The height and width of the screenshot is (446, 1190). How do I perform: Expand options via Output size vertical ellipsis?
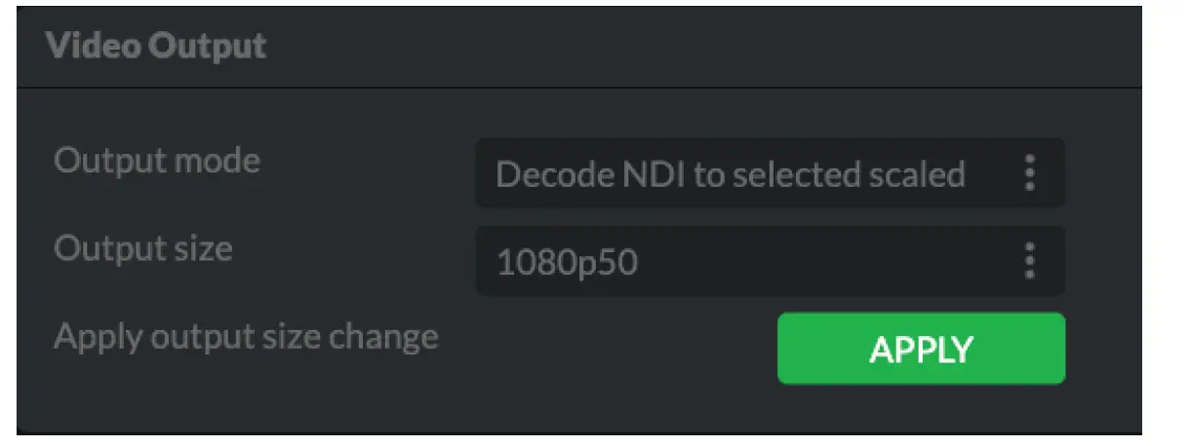coord(1028,261)
